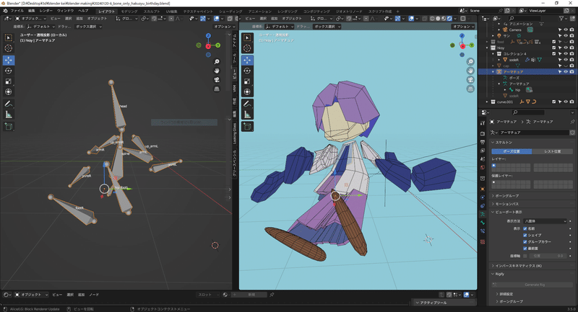Toggle the Camera eye visibility in outliner
This screenshot has width=578, height=312.
coord(566,30)
